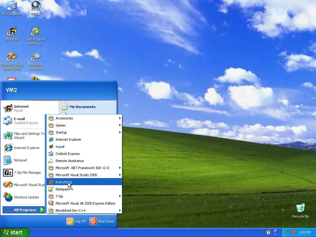Screen dimensions: 316x237
Task: Click the taskbar clock showing 3:45 PM
Action: coord(305,232)
